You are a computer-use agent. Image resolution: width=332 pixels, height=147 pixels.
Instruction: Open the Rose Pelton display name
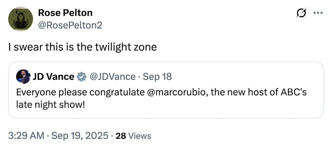pos(65,13)
